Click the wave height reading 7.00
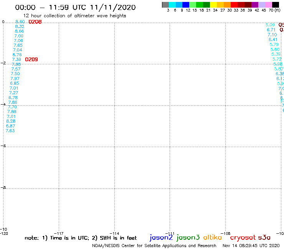 click(x=19, y=36)
